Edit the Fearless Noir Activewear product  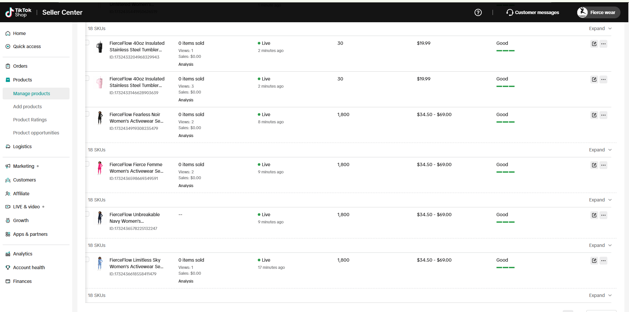click(594, 115)
